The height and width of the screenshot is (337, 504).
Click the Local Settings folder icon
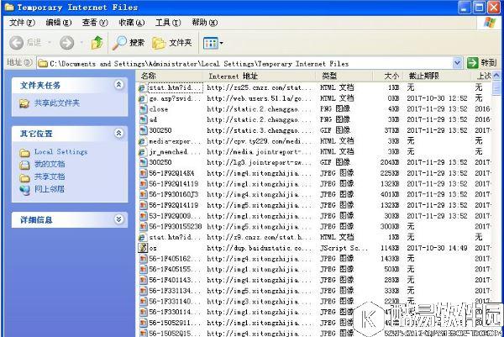click(24, 152)
